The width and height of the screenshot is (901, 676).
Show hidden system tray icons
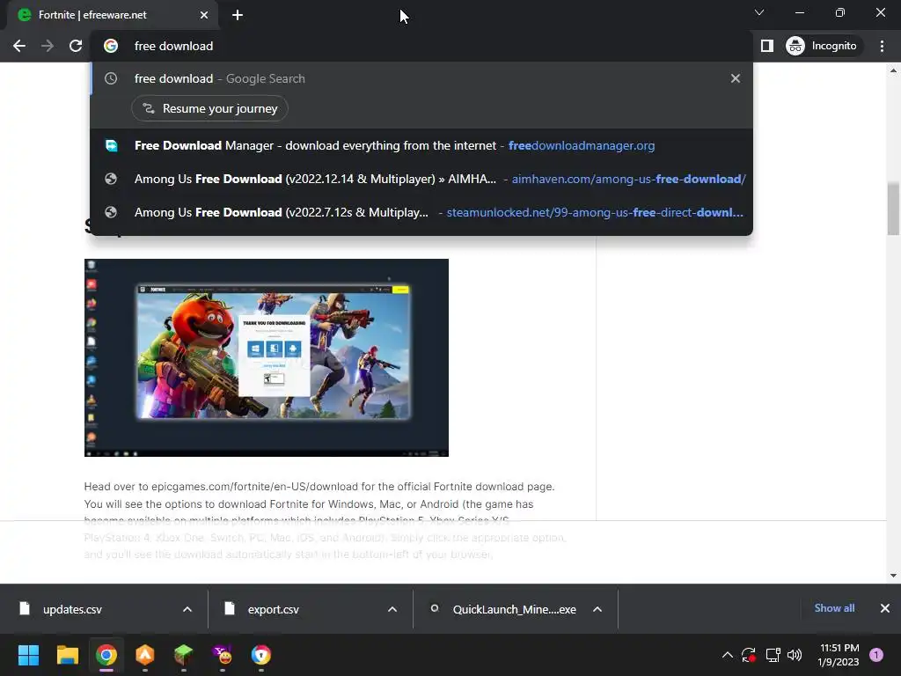(728, 655)
